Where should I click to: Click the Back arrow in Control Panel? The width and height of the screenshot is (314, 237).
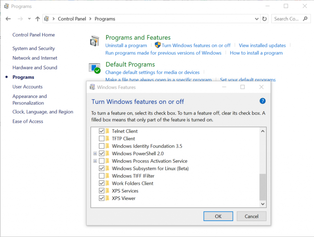pos(8,19)
